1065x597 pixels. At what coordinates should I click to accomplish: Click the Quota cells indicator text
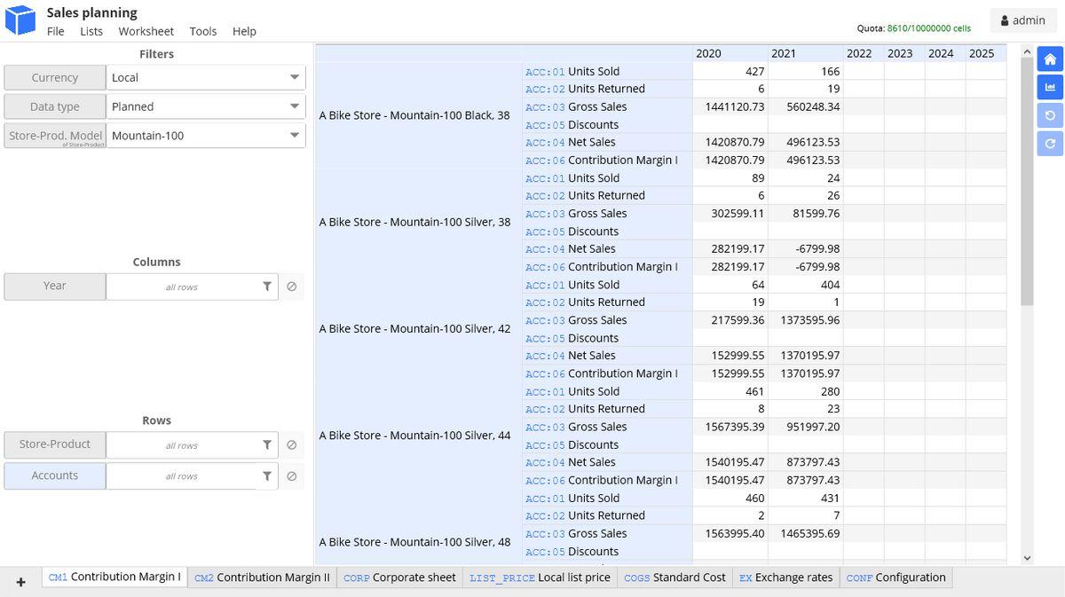[x=914, y=28]
